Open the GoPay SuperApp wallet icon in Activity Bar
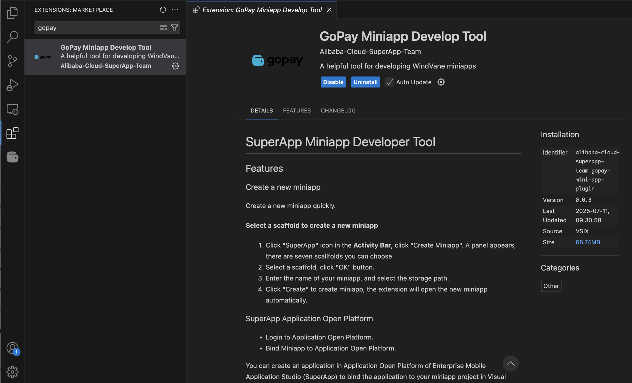 tap(12, 157)
